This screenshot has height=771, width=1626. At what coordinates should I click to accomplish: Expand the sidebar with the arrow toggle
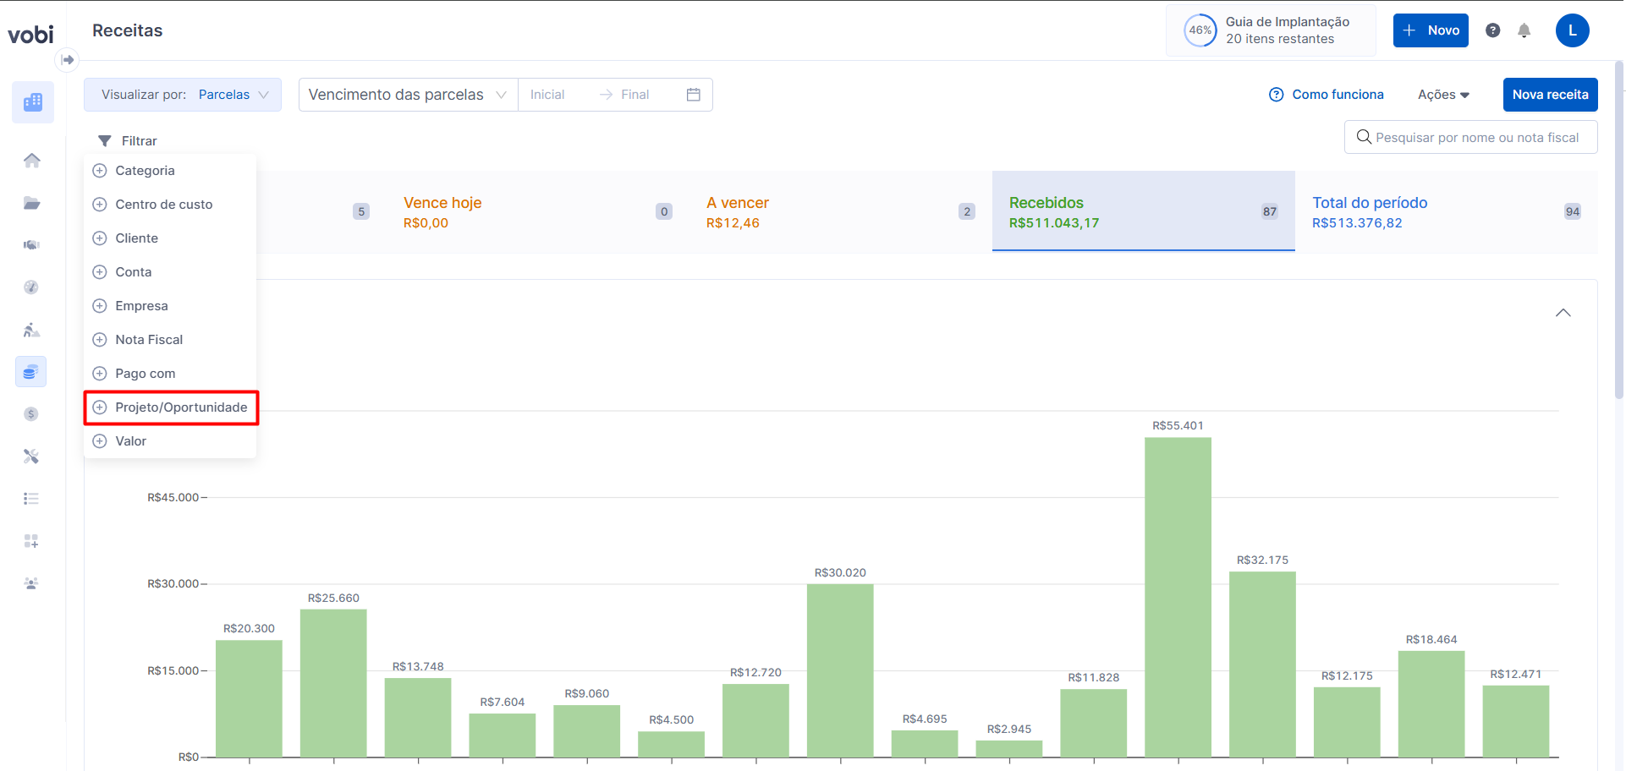68,60
